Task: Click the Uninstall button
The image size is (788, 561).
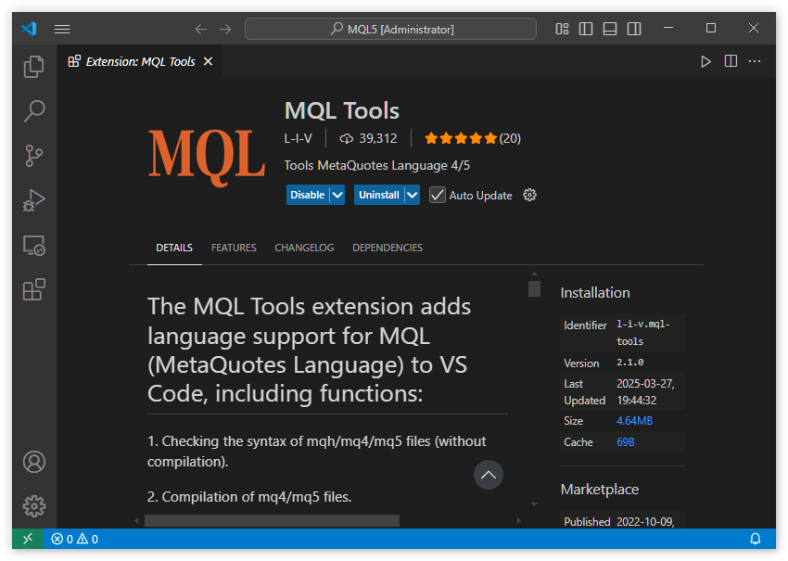Action: coord(379,195)
